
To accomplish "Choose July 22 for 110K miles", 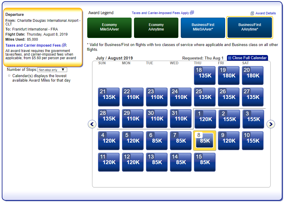I will point(133,97).
